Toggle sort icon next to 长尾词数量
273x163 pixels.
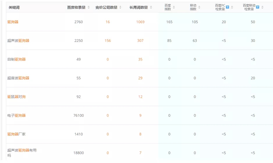pos(151,8)
